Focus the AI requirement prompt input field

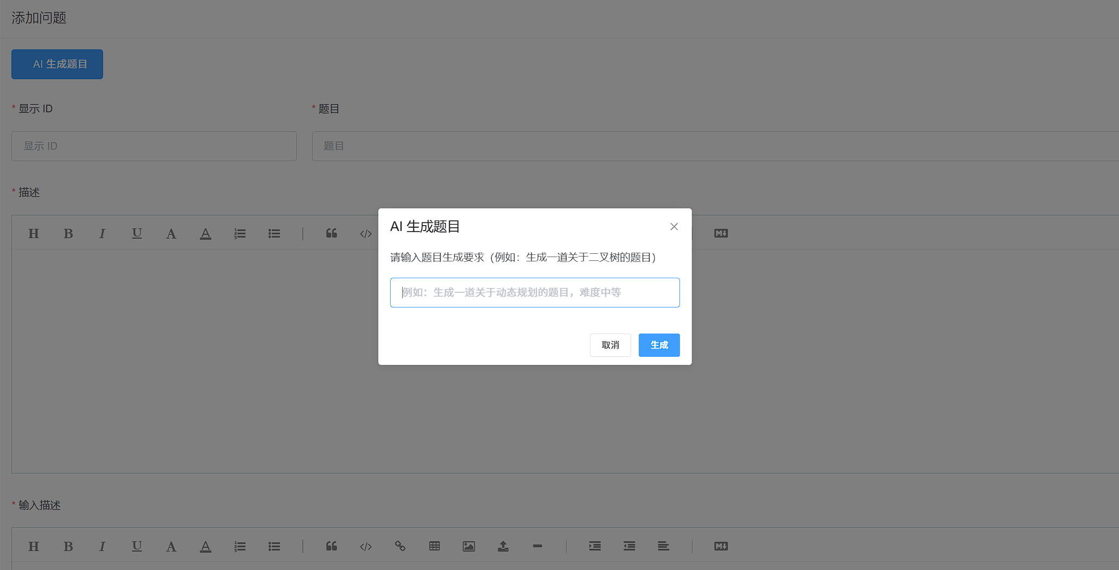(535, 293)
